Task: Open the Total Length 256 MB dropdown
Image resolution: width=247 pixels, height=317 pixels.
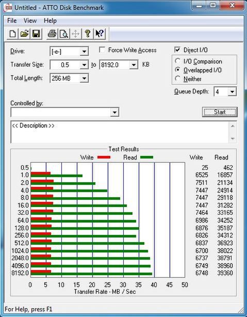Action: click(x=84, y=78)
